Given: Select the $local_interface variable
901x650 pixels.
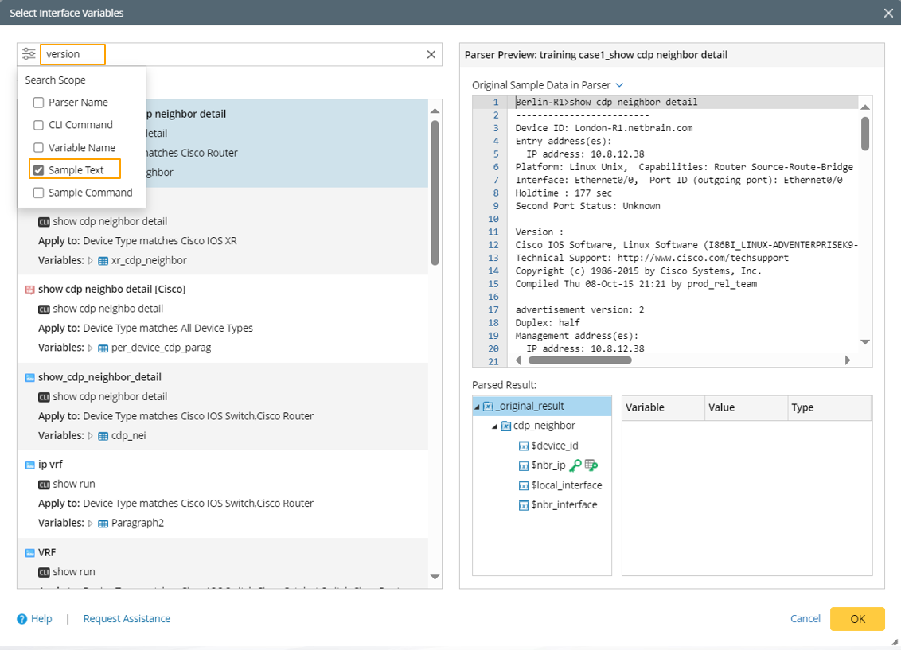Looking at the screenshot, I should (x=565, y=485).
